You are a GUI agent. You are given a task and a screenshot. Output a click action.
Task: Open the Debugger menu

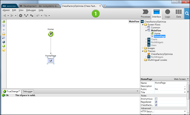(31, 10)
